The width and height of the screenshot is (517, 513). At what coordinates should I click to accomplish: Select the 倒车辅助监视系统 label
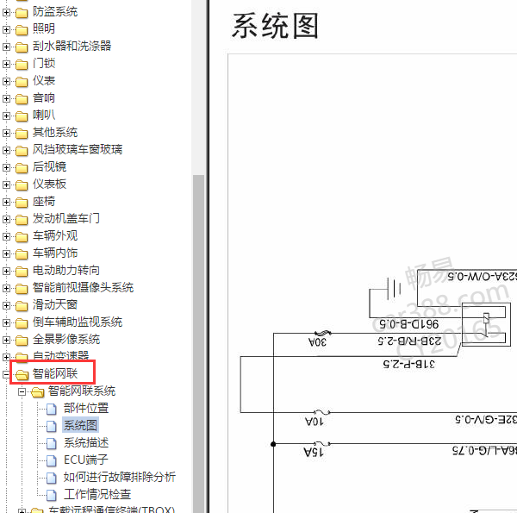(78, 322)
